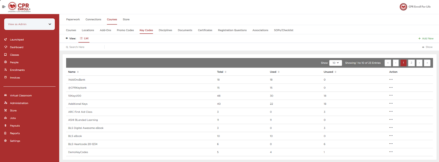The width and height of the screenshot is (439, 162).
Task: Open action menu for BLS eBook row
Action: point(391,136)
